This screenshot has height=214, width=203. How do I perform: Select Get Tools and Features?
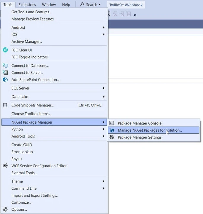[54, 12]
